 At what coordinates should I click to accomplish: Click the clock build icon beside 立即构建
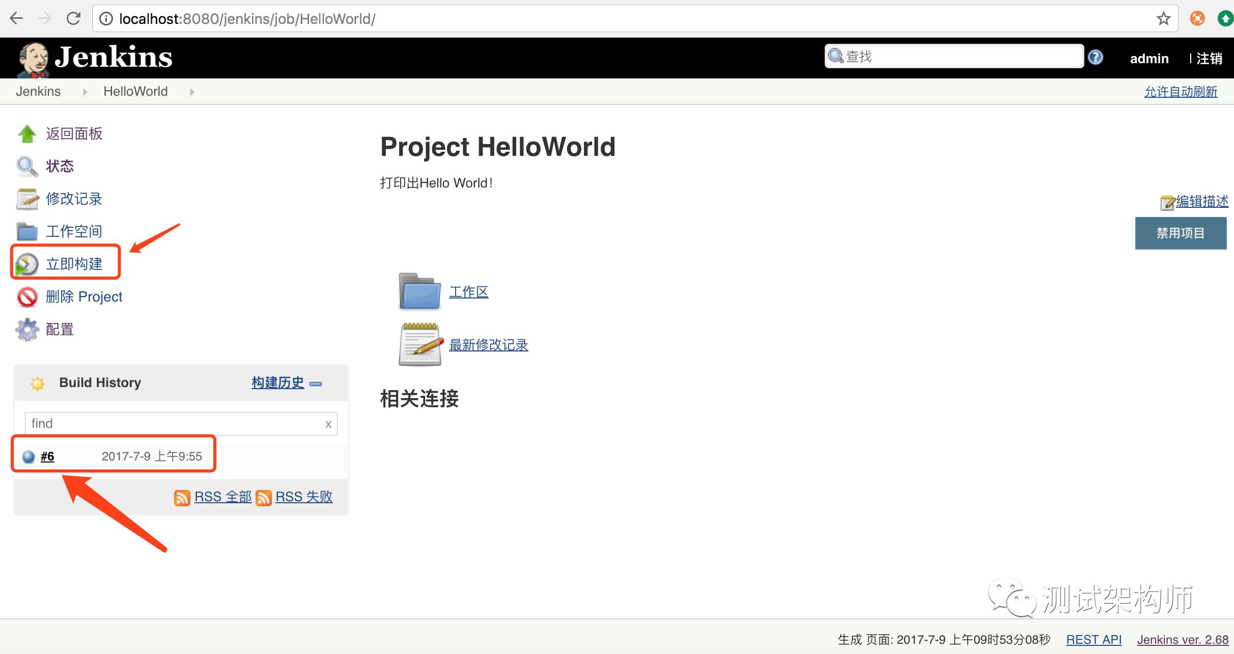point(27,264)
